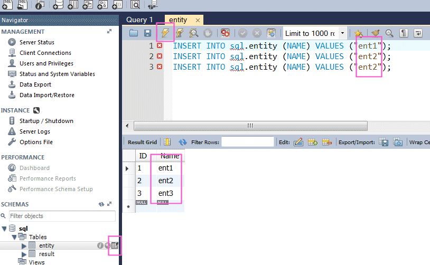
Task: Collapse the sql schema tree node
Action: click(5, 229)
